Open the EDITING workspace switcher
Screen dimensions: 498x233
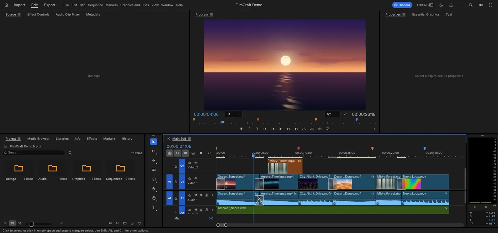[x=425, y=5]
